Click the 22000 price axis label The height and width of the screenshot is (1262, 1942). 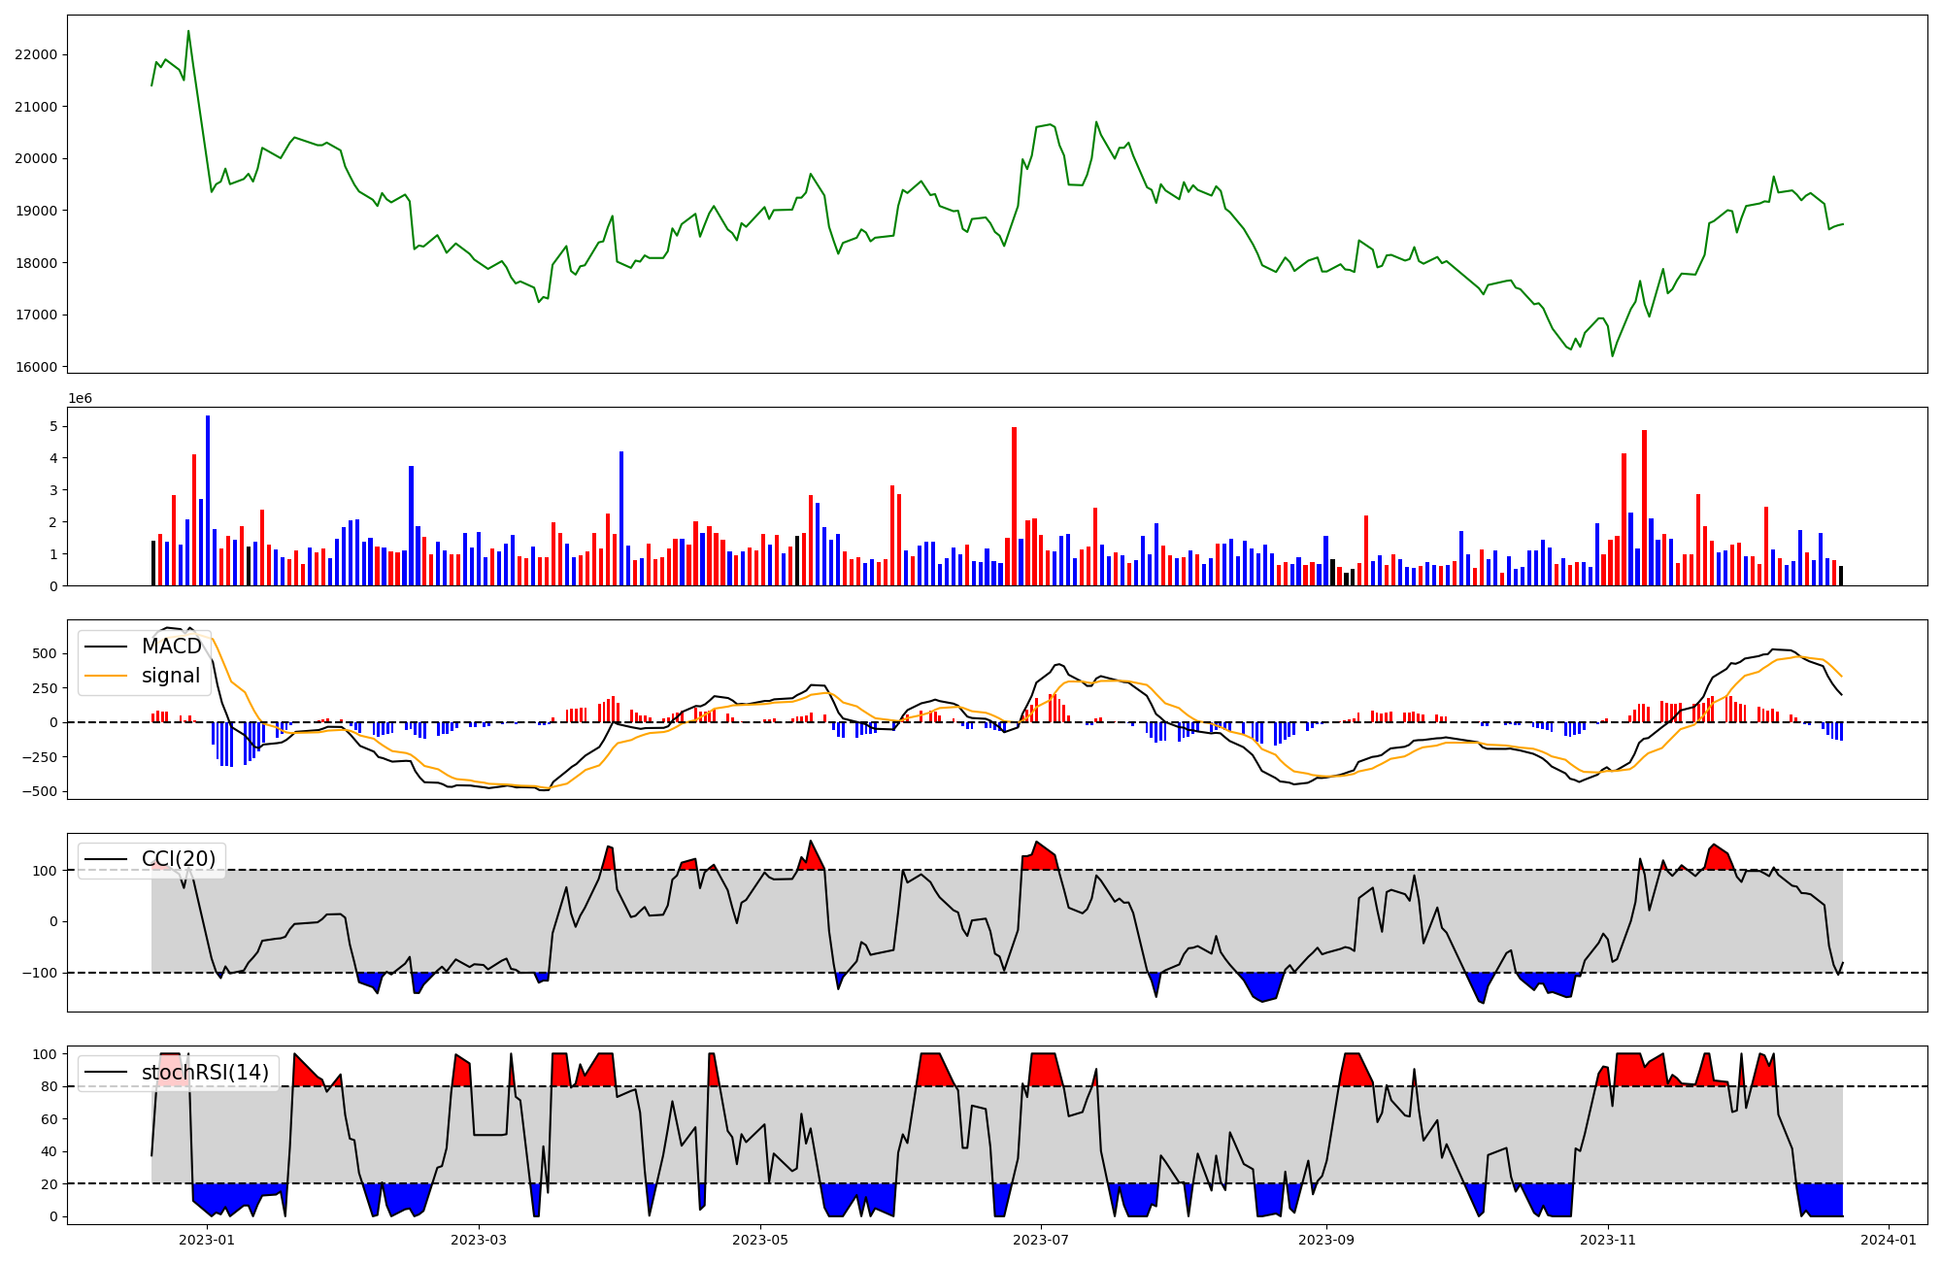point(36,54)
